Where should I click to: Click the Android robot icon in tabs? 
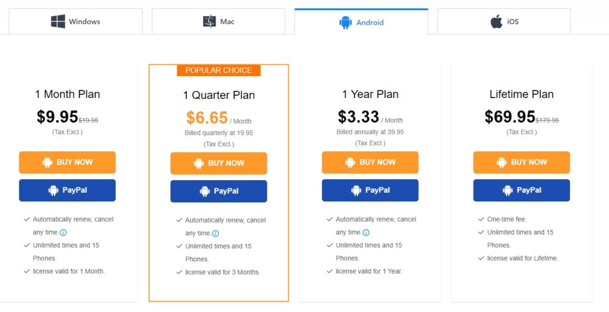[x=346, y=22]
